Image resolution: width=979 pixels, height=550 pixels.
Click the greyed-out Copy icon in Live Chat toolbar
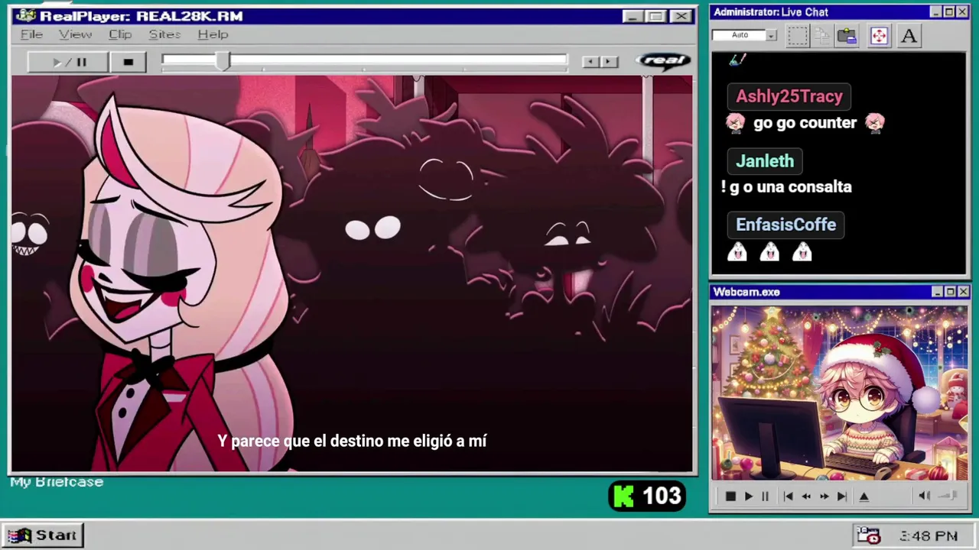(x=822, y=36)
